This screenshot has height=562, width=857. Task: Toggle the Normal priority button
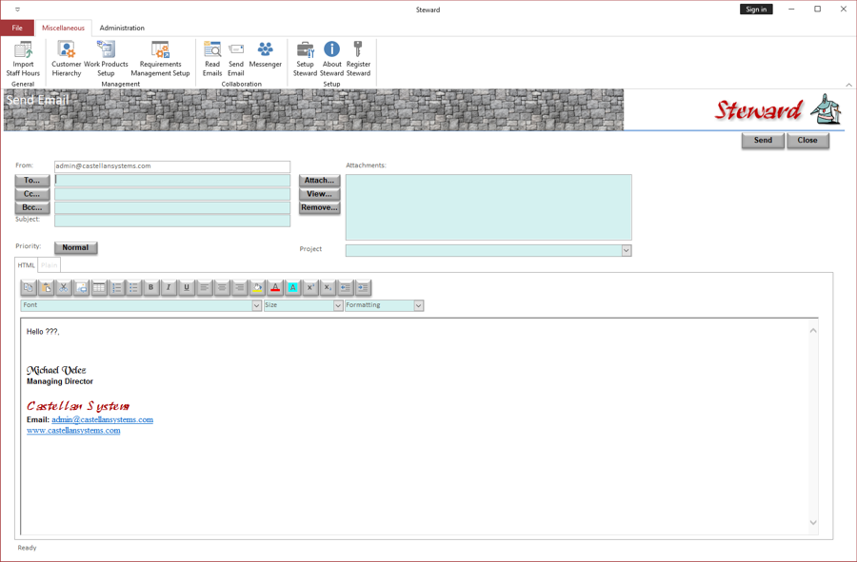pyautogui.click(x=75, y=247)
